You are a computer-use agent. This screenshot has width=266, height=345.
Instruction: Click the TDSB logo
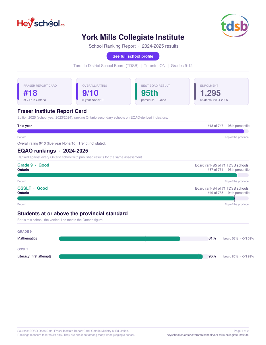[235, 26]
